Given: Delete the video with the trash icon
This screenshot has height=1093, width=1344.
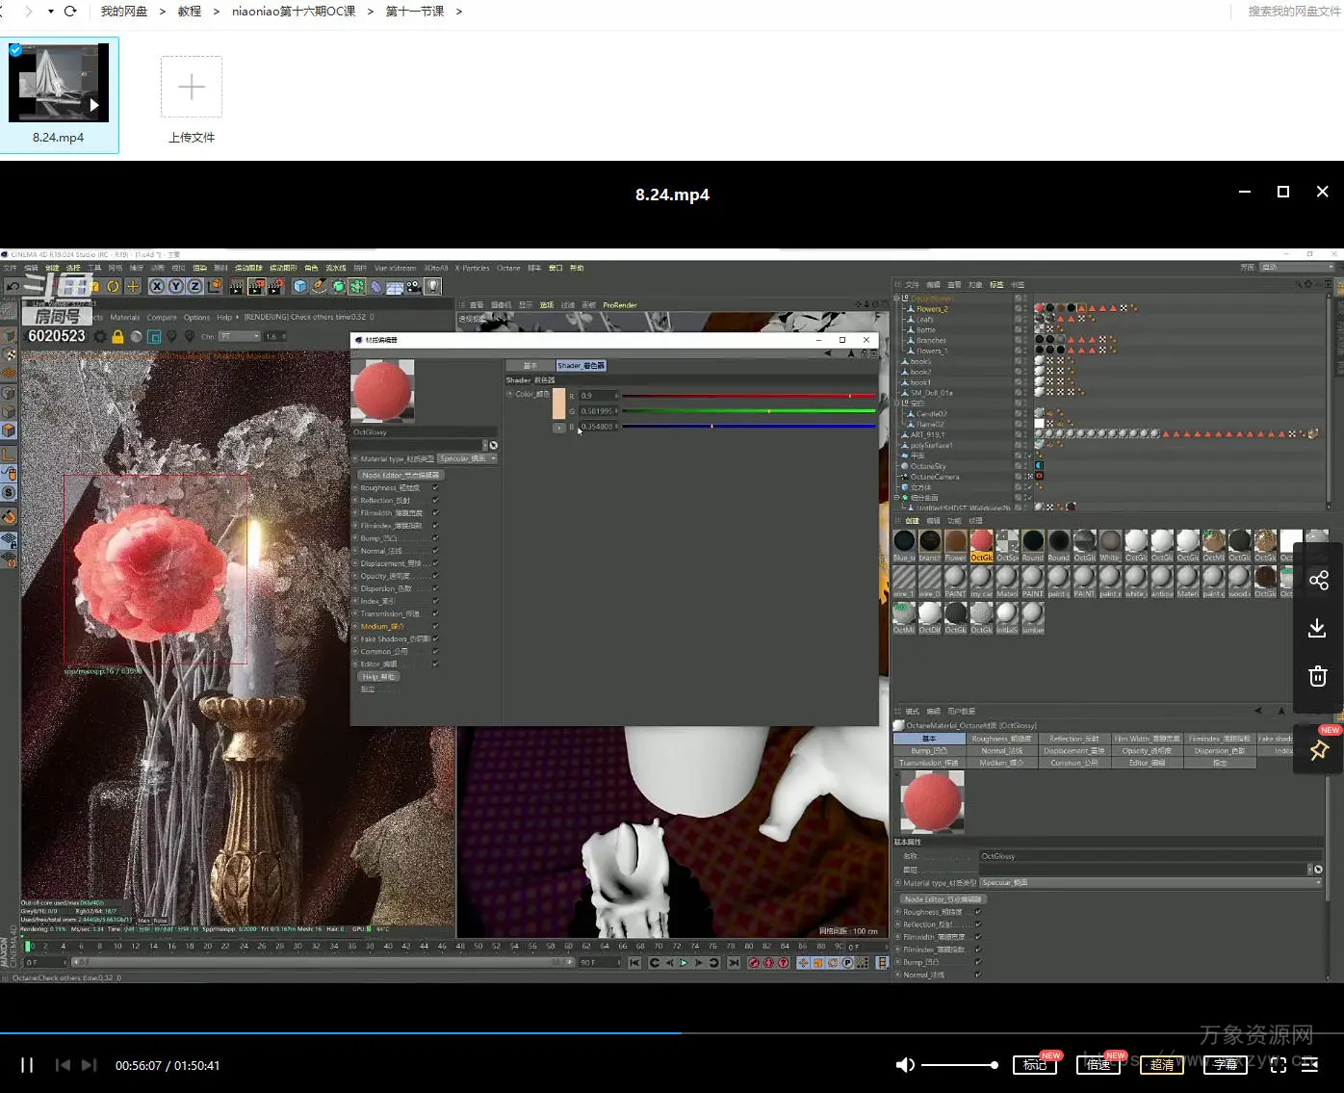Looking at the screenshot, I should 1318,677.
